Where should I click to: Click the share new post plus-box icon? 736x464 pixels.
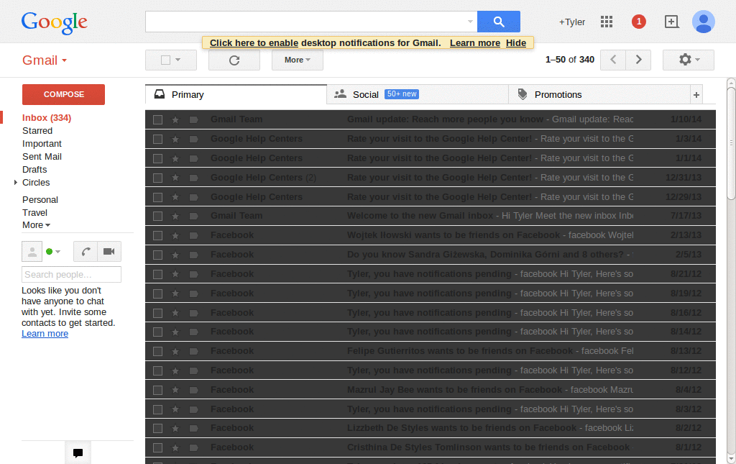tap(672, 22)
